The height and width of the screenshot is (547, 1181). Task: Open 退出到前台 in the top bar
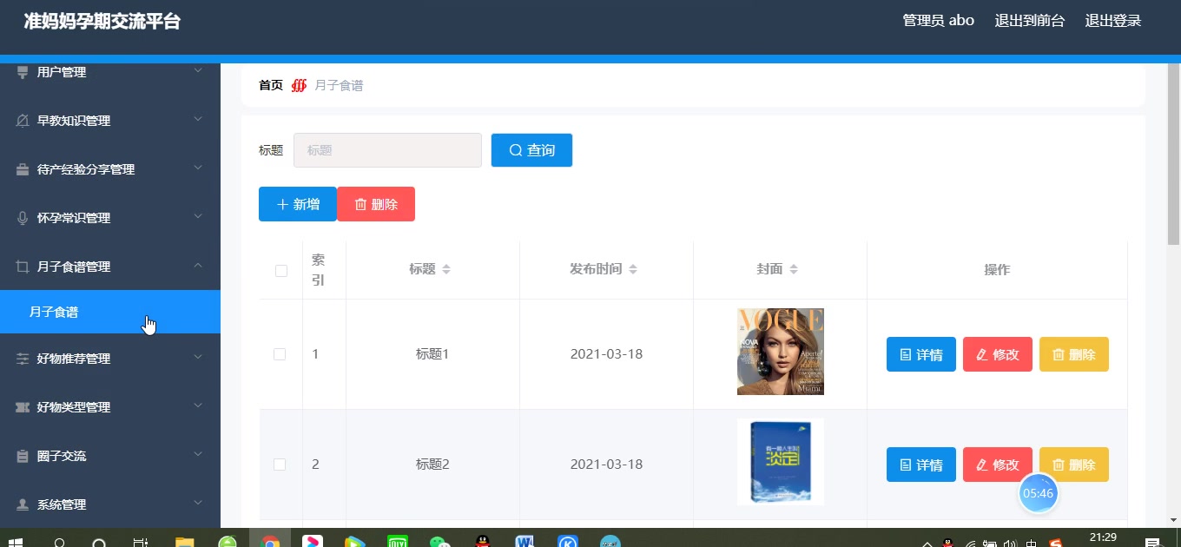pos(1030,20)
